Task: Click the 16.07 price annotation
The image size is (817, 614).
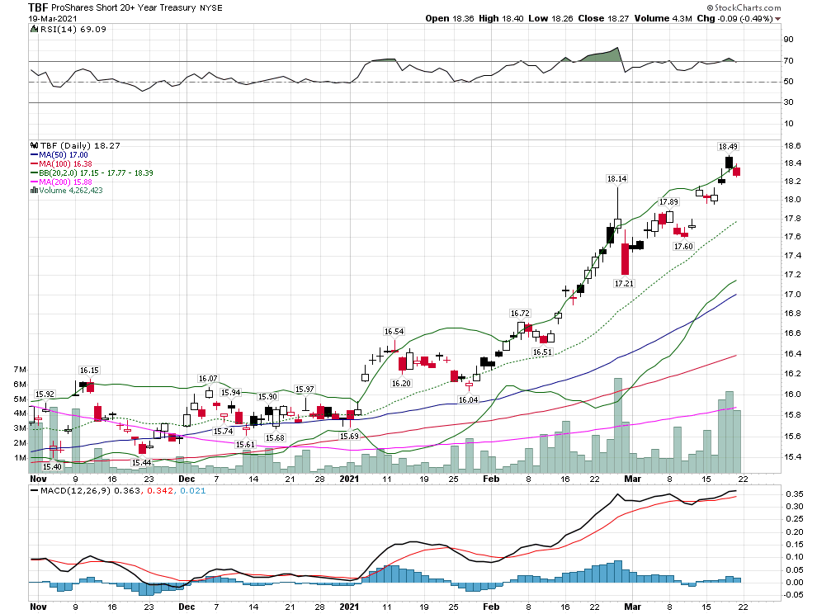Action: click(x=208, y=379)
